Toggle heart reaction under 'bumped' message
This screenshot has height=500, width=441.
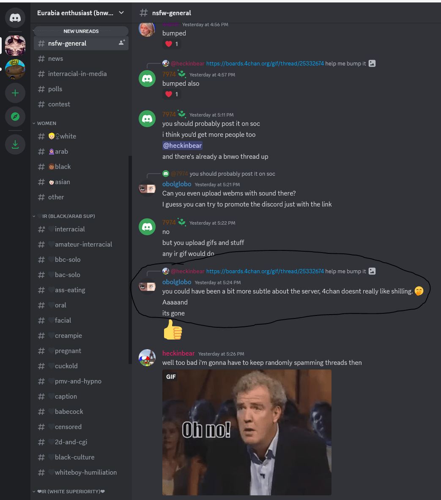[x=172, y=44]
